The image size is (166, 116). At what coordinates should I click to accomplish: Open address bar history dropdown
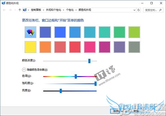(x=134, y=10)
